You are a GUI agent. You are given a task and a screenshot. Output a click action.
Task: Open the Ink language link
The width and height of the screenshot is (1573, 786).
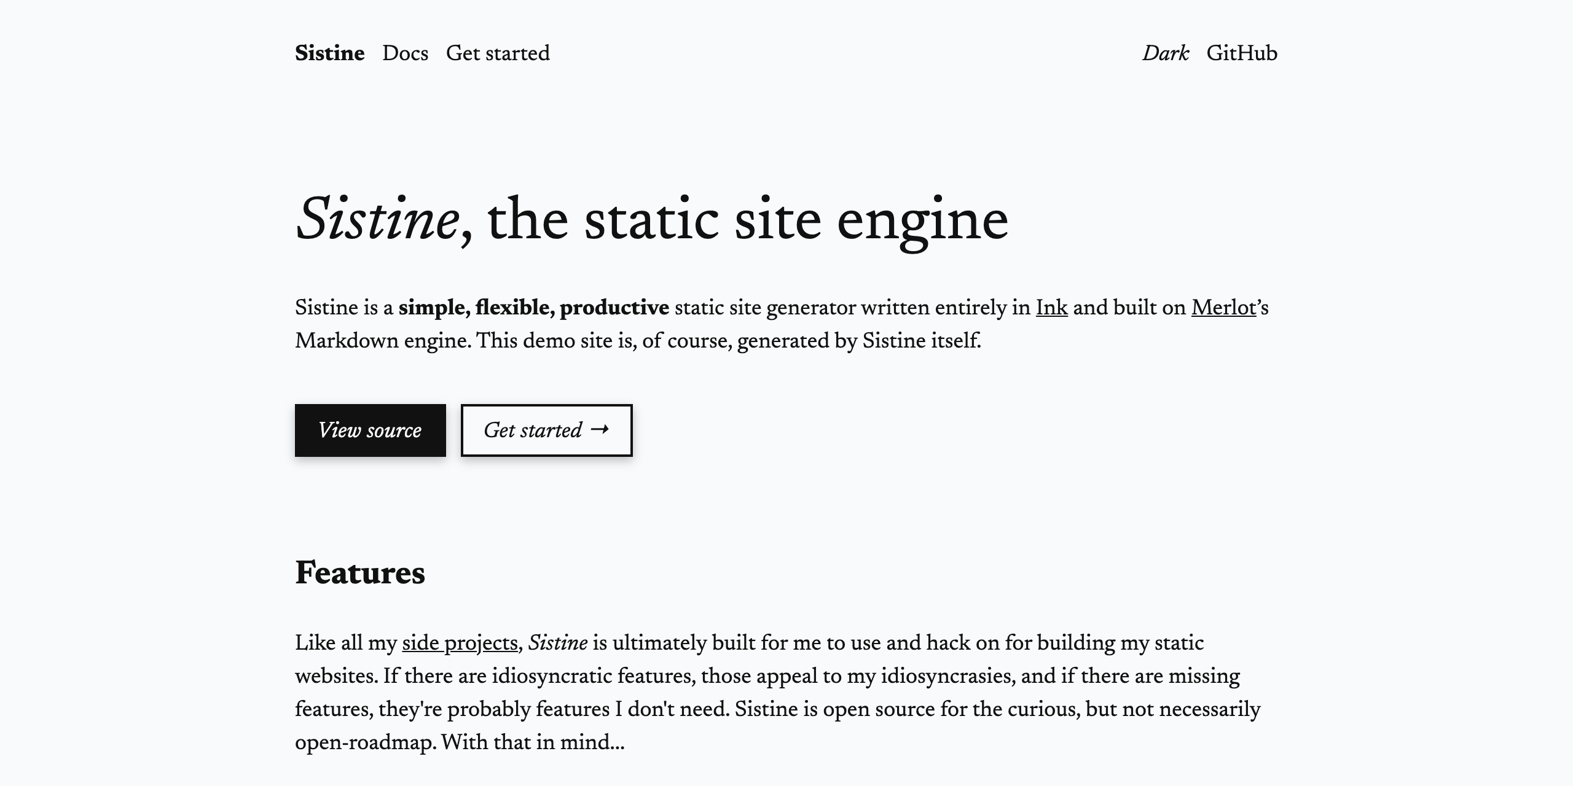point(1051,306)
